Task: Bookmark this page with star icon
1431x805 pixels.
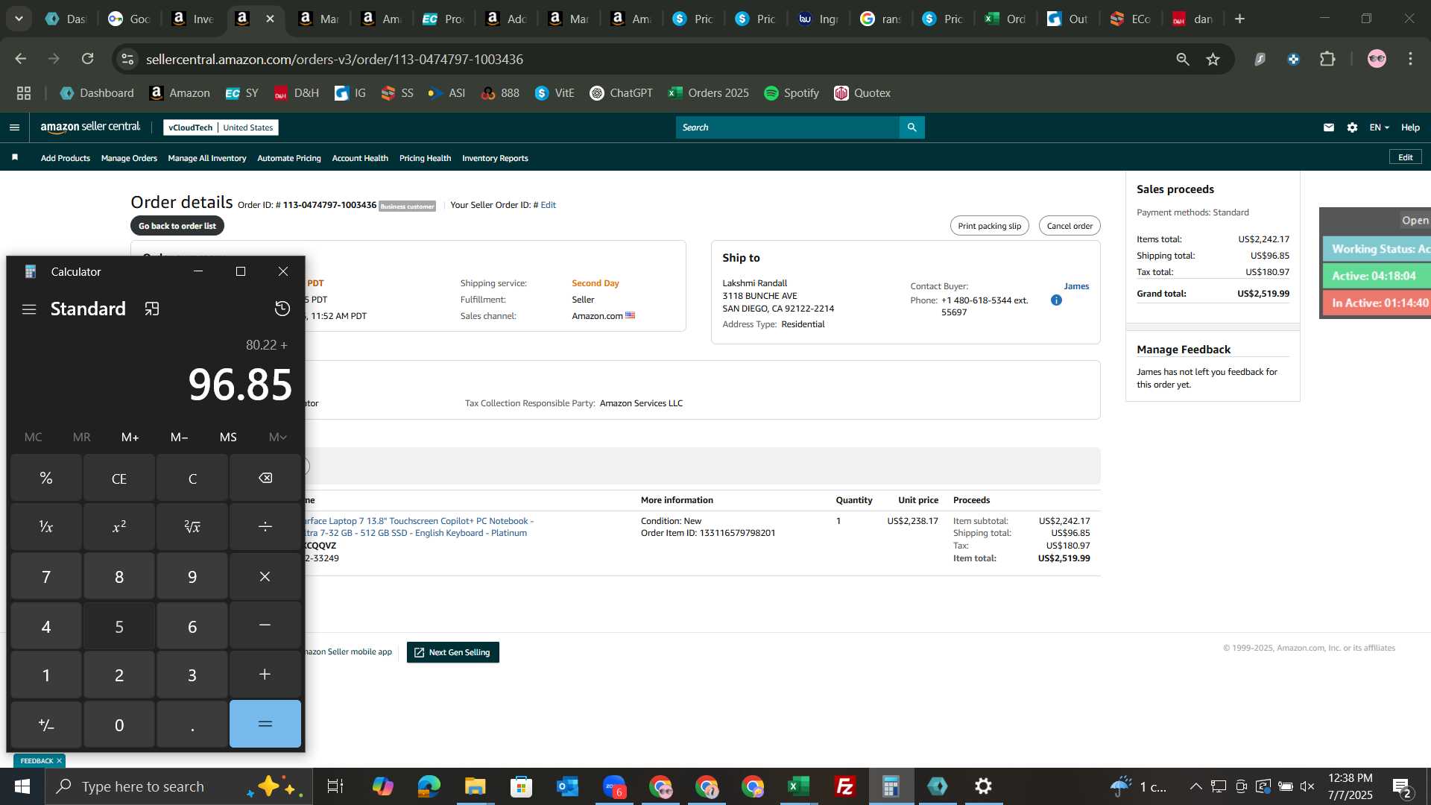Action: [x=1213, y=59]
